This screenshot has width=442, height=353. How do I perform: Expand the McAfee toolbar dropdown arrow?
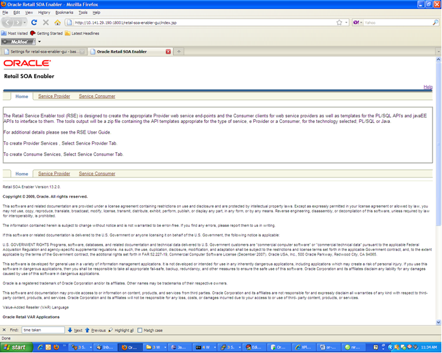(39, 42)
